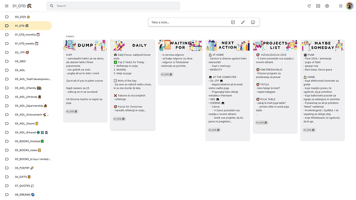Click the Take a note field
356x200 pixels.
pyautogui.click(x=188, y=22)
